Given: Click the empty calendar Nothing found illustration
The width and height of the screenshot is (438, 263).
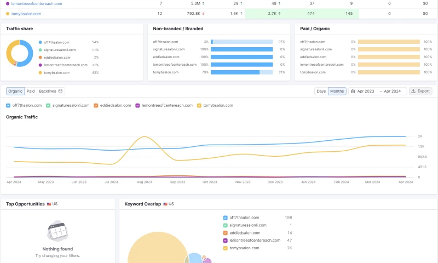Looking at the screenshot, I should coord(57,231).
